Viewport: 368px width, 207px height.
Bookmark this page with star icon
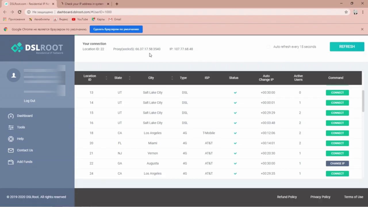346,12
